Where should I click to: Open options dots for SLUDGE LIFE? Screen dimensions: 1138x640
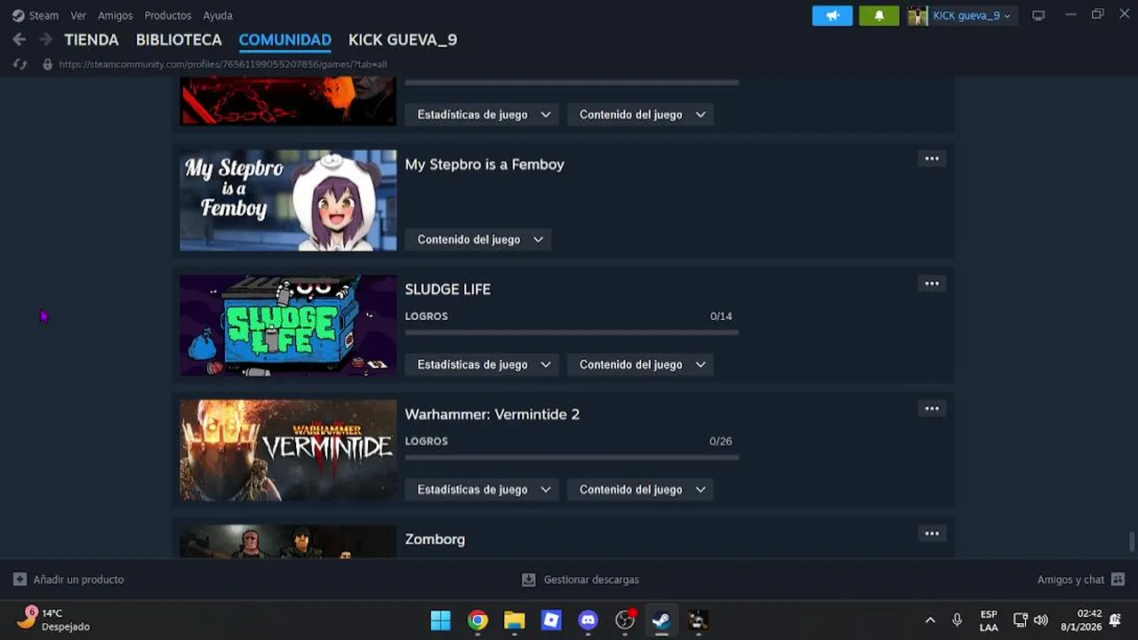[x=932, y=284]
